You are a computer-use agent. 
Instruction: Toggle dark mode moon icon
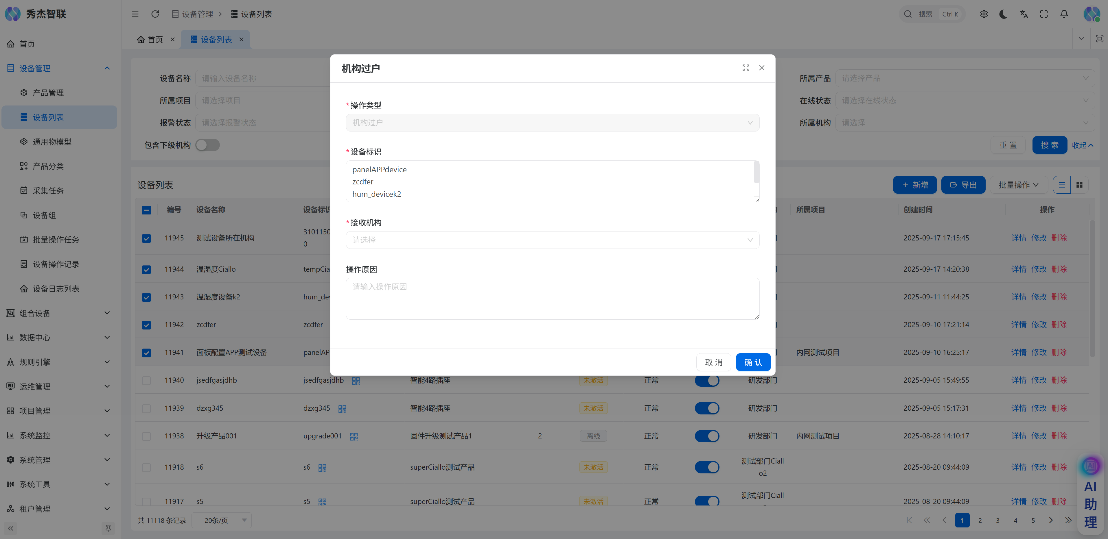pos(1004,14)
